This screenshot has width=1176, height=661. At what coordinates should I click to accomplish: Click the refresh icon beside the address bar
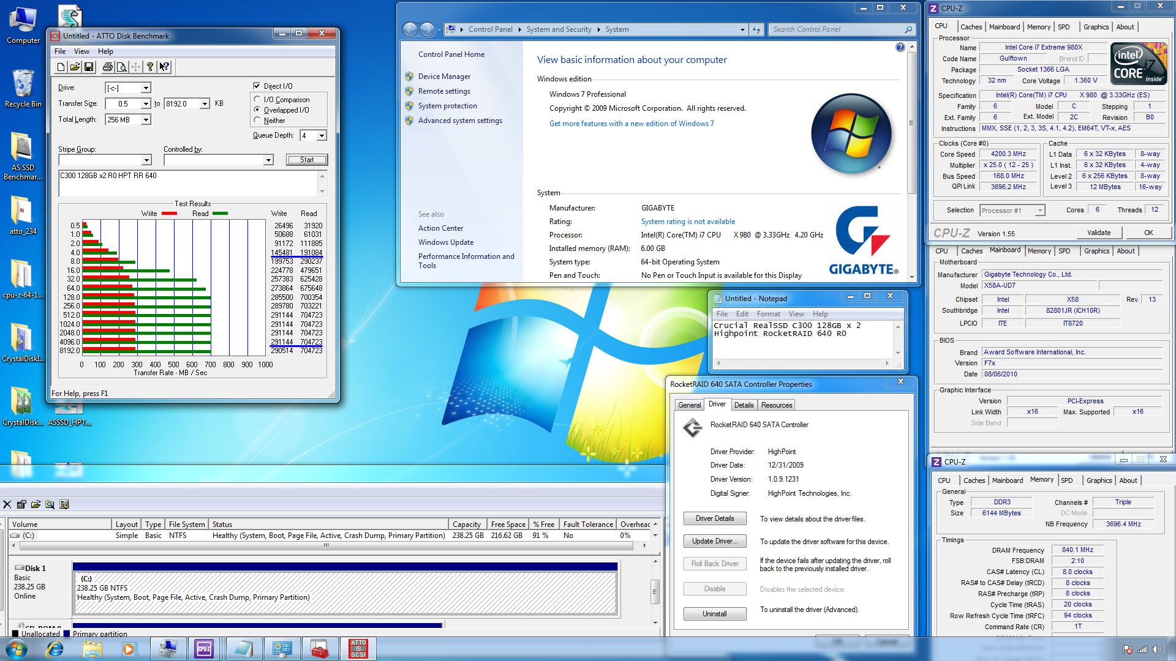[756, 29]
